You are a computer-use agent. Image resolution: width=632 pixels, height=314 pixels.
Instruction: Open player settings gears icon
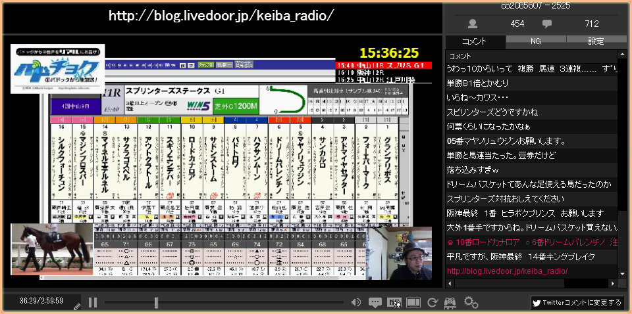(x=470, y=302)
